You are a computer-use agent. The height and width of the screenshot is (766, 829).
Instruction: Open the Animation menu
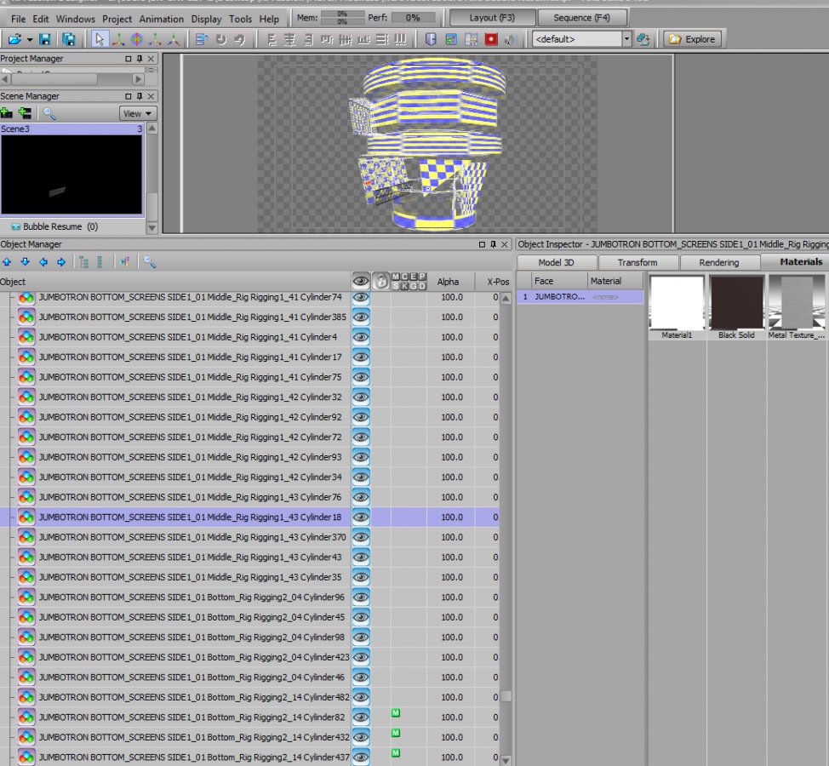161,19
